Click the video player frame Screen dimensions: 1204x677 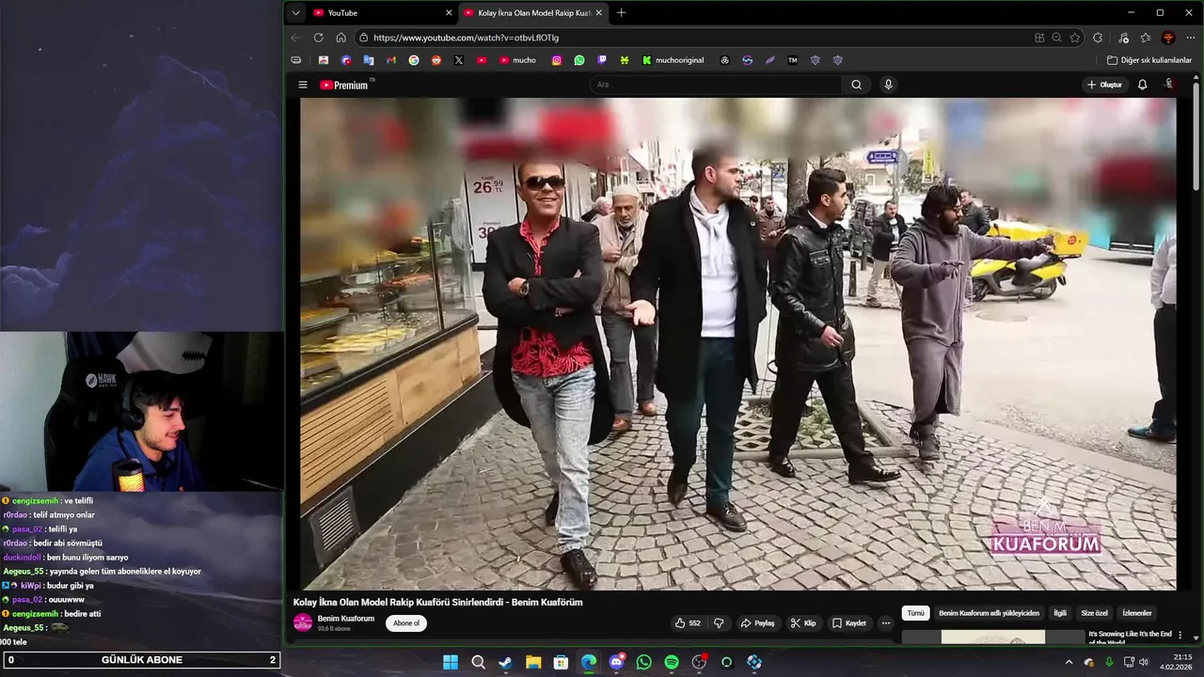click(x=738, y=344)
